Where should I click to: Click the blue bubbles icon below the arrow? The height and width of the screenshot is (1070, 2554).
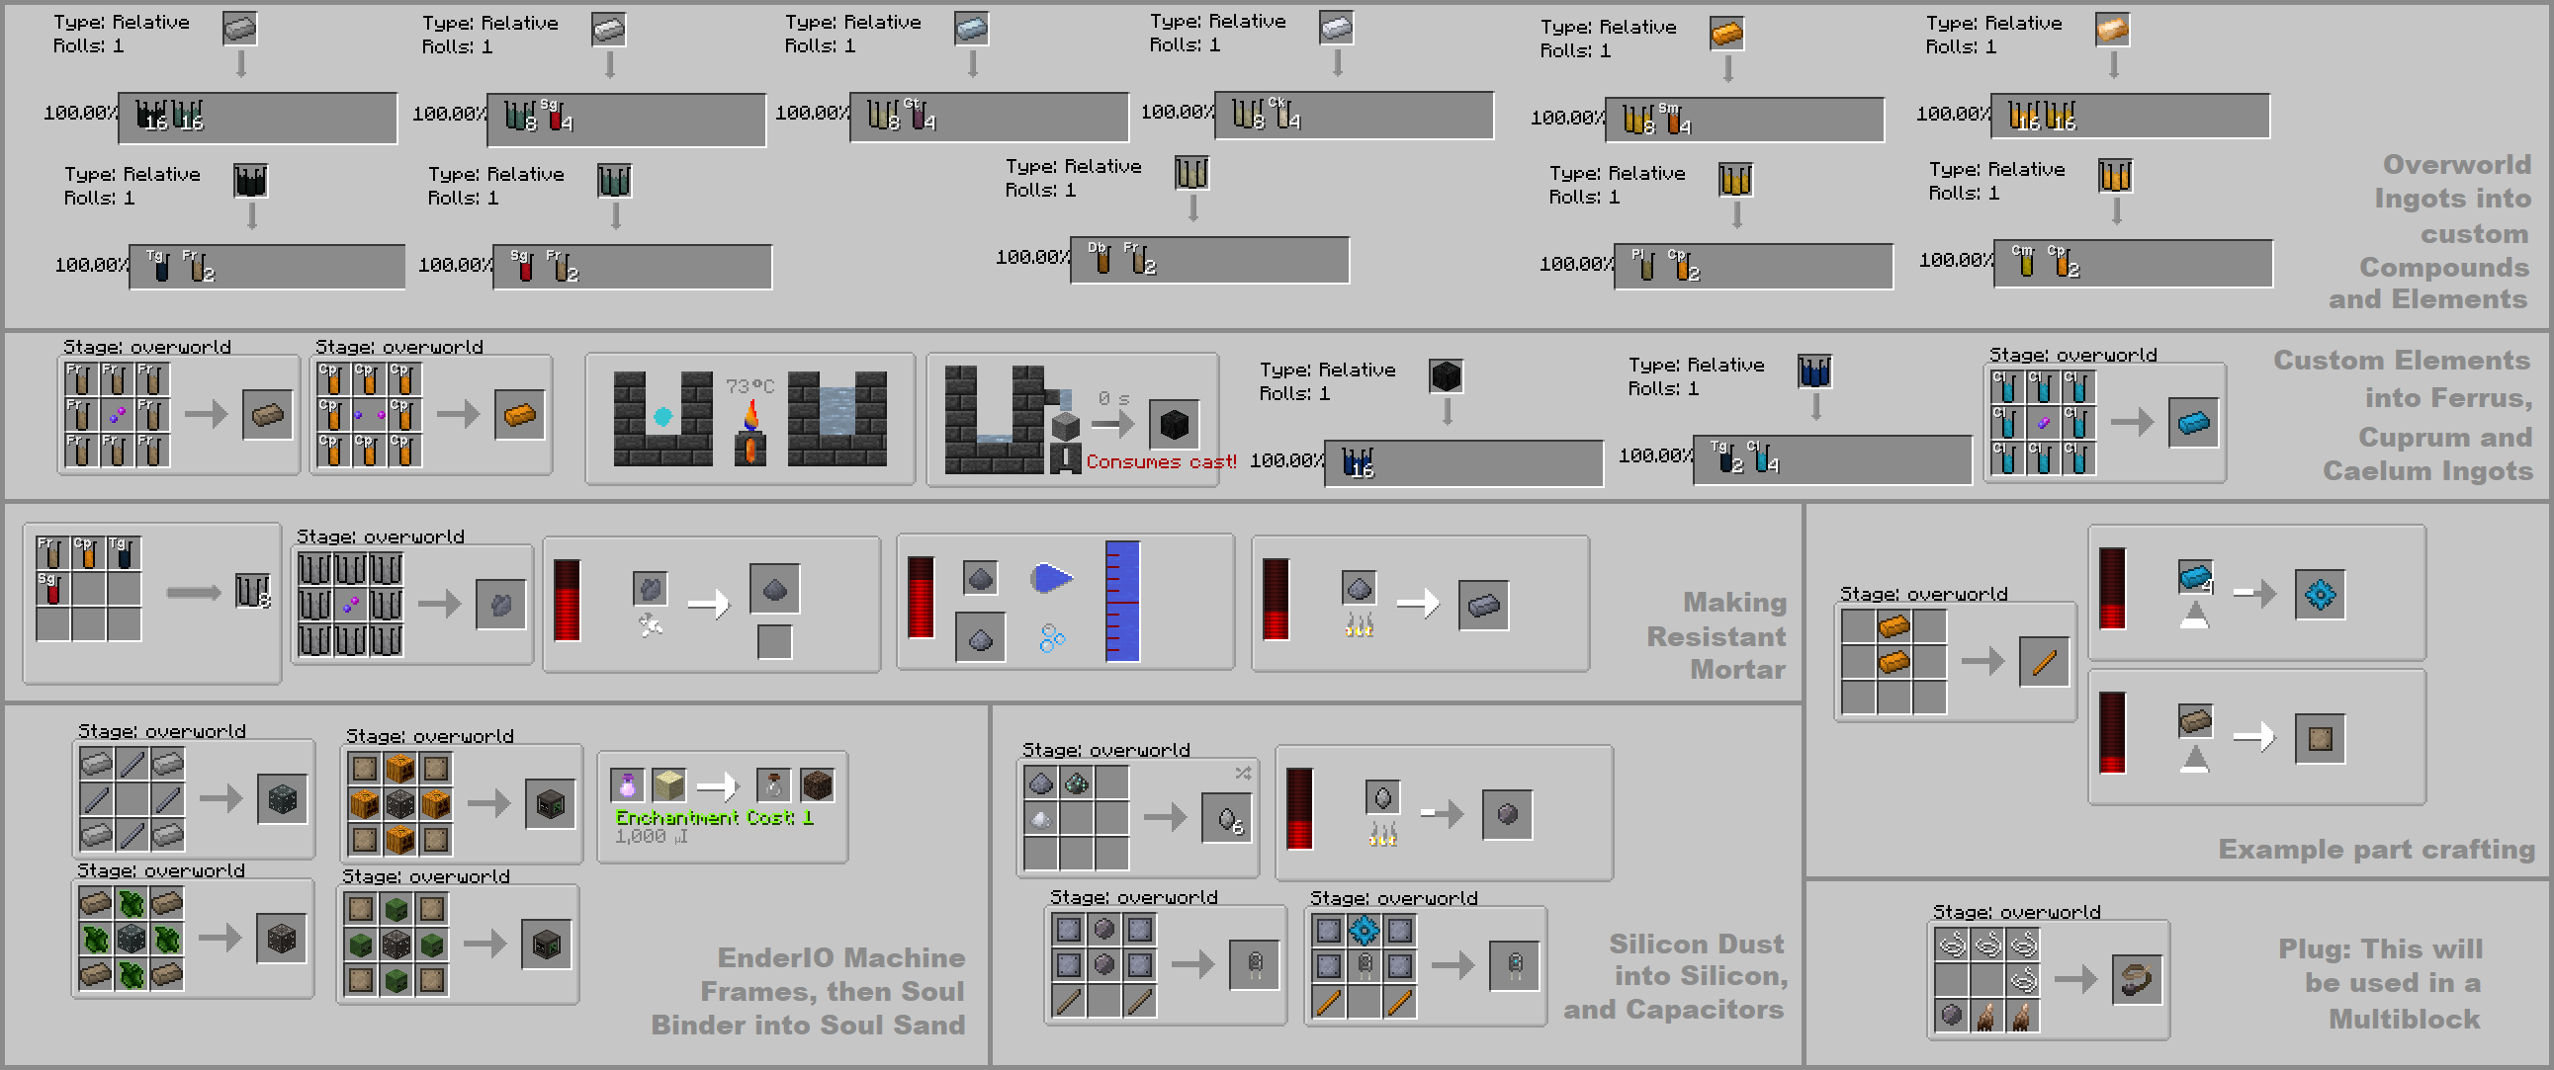(1052, 638)
